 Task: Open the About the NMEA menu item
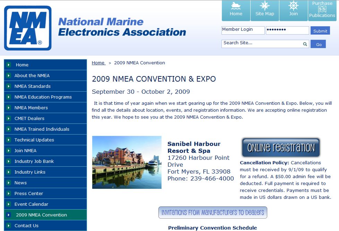45,75
